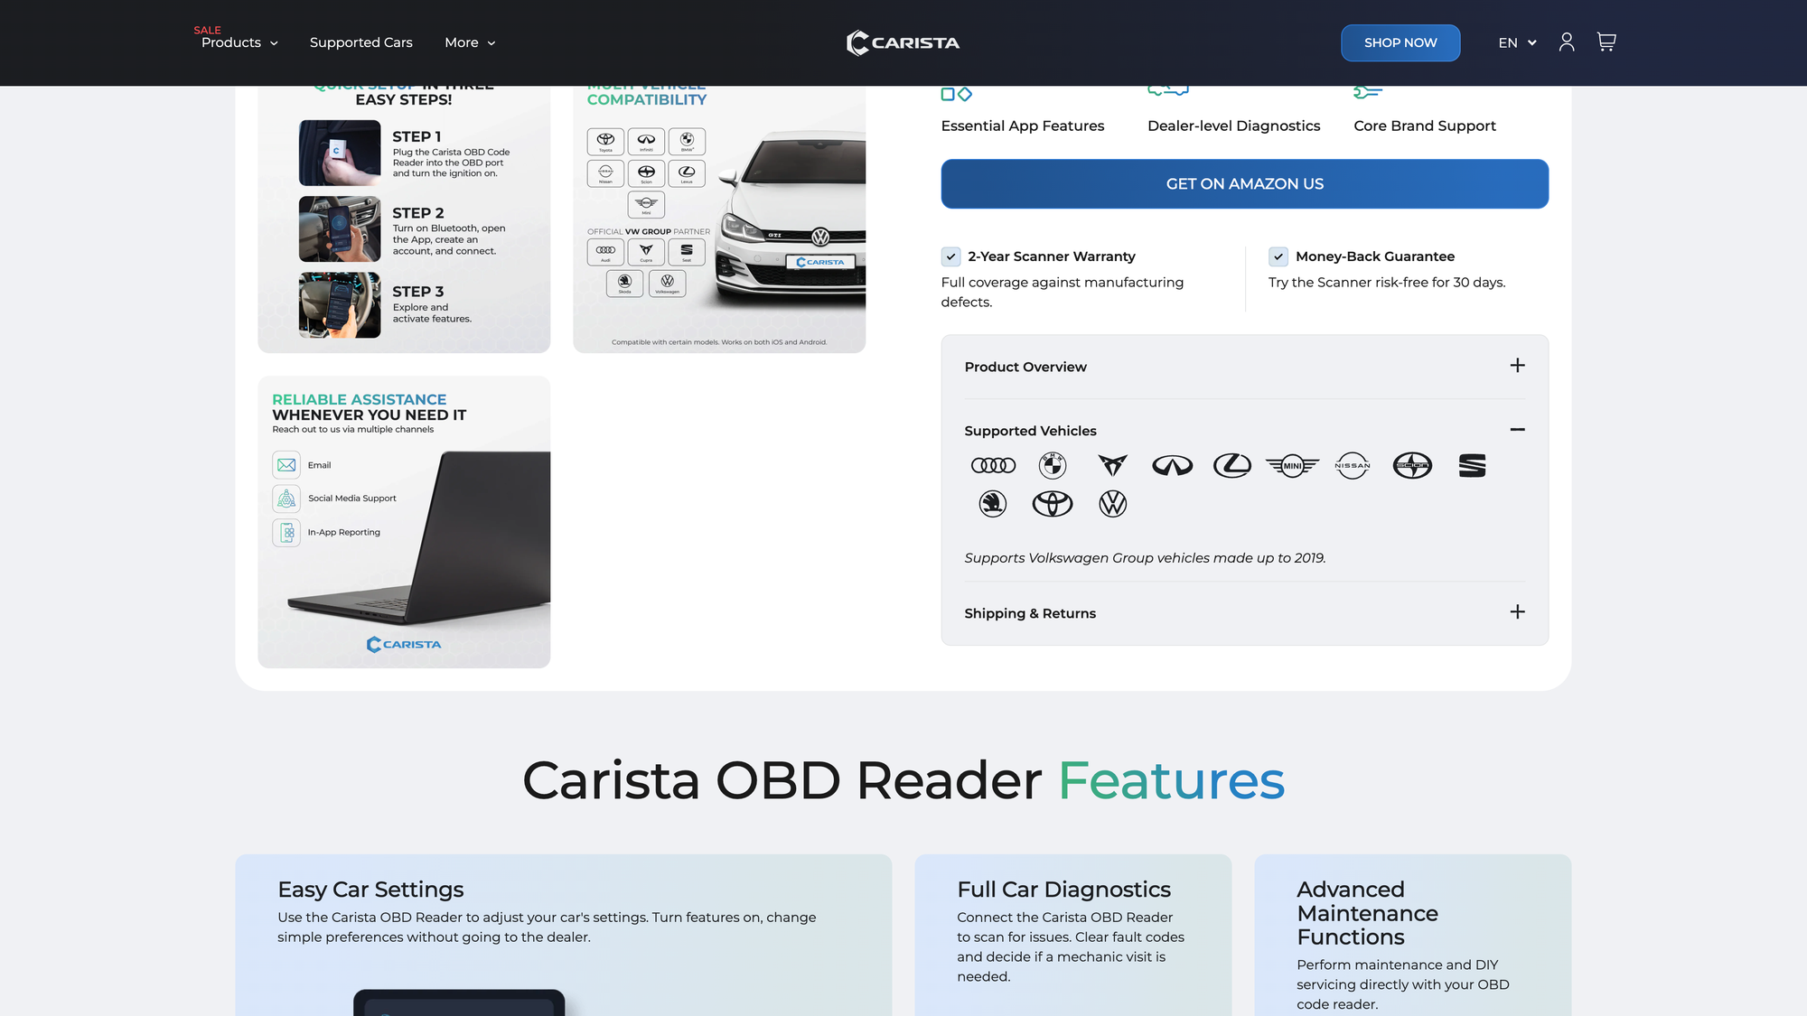Select the Toyota logo under Supported Vehicles

pos(1053,504)
